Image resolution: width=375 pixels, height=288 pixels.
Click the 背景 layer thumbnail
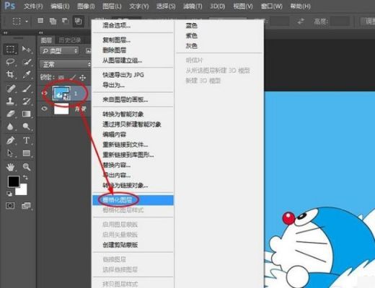pos(61,109)
